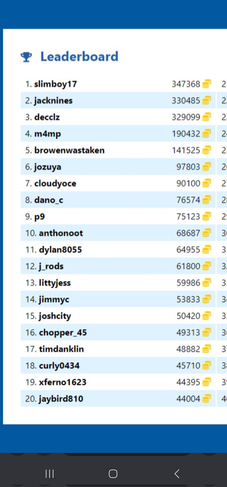Select player name p9
Viewport: 227px width, 487px height.
pos(39,217)
